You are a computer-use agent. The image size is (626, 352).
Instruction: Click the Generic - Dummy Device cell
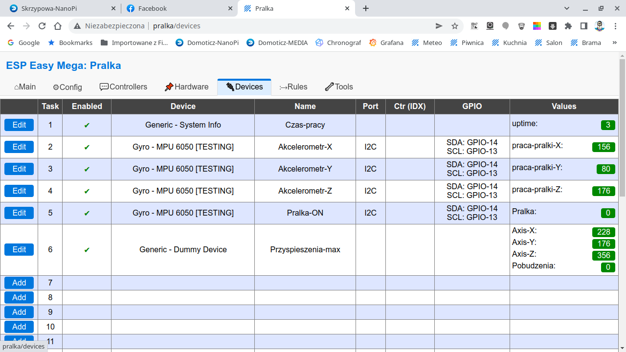[183, 250]
